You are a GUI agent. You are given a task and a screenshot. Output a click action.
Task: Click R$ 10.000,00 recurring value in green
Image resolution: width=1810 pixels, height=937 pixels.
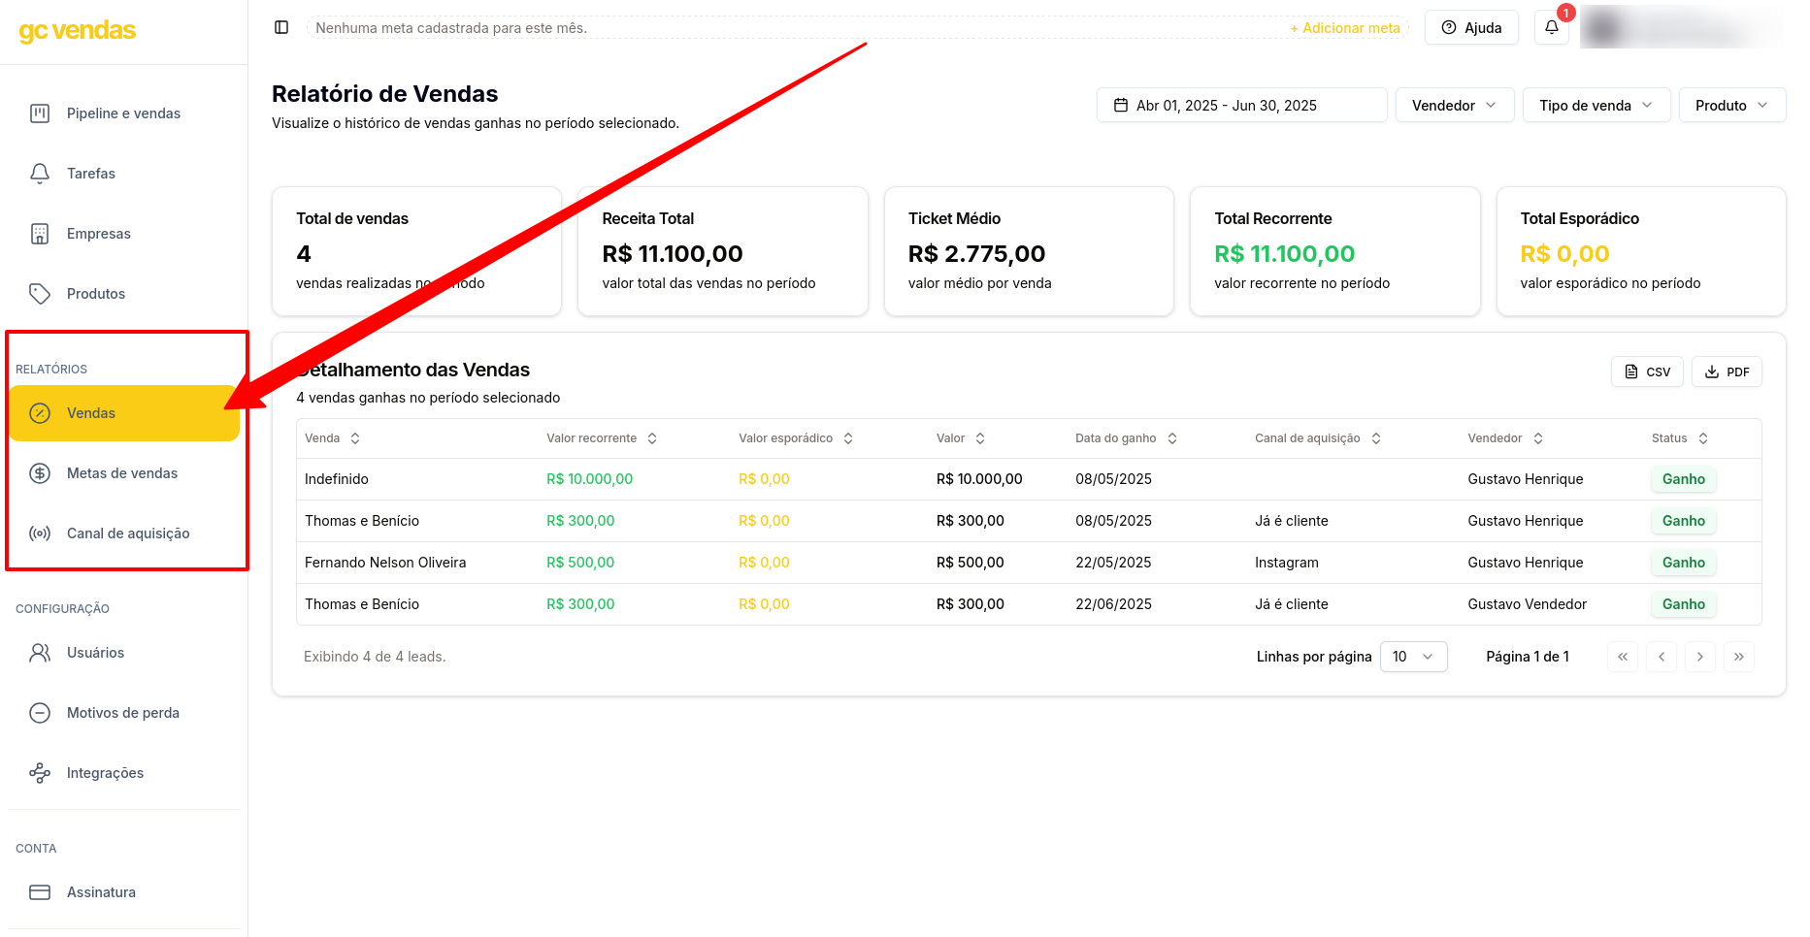point(590,479)
